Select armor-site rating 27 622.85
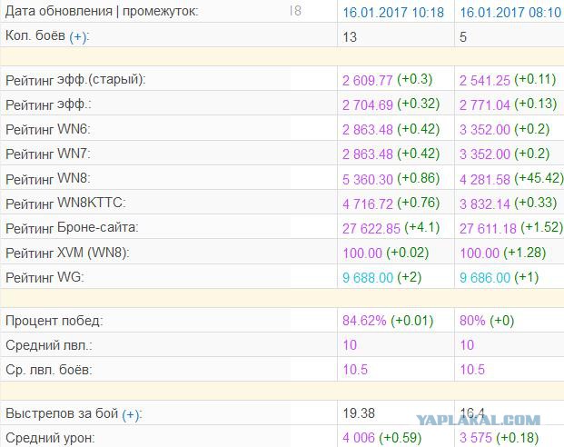 point(371,229)
